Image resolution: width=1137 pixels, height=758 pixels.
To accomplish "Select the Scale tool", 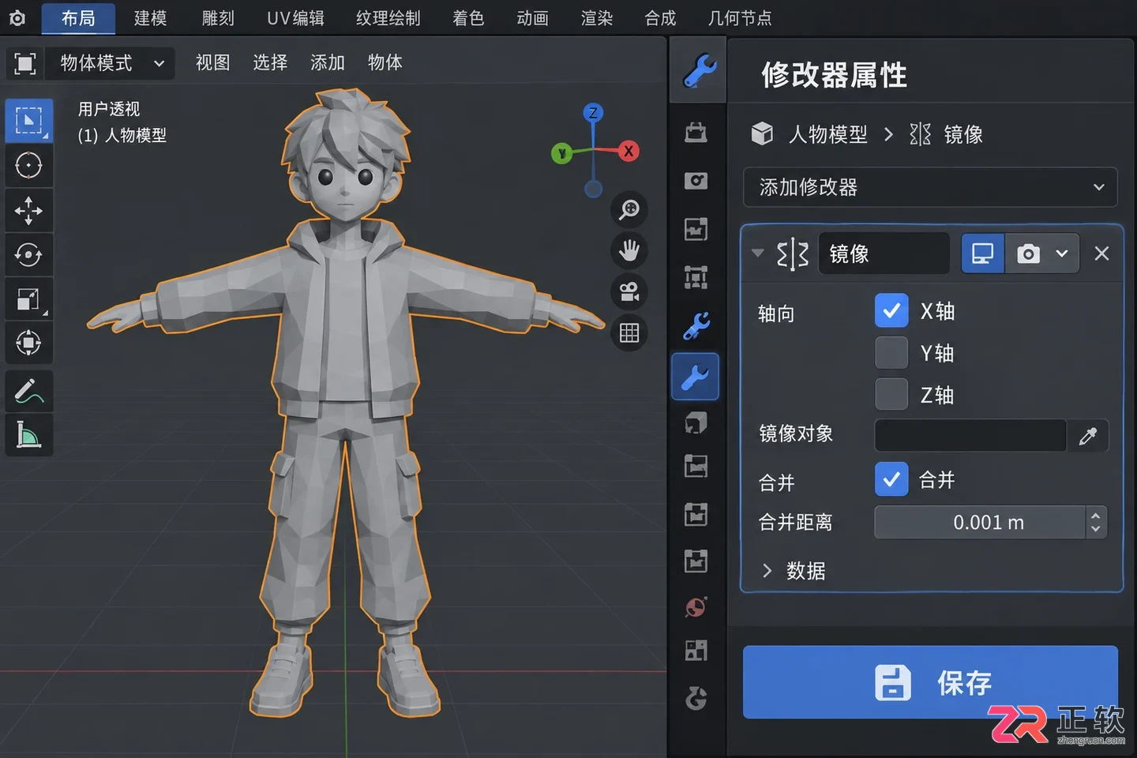I will point(29,299).
